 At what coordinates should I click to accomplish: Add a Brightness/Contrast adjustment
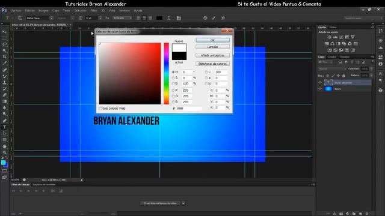(329, 37)
